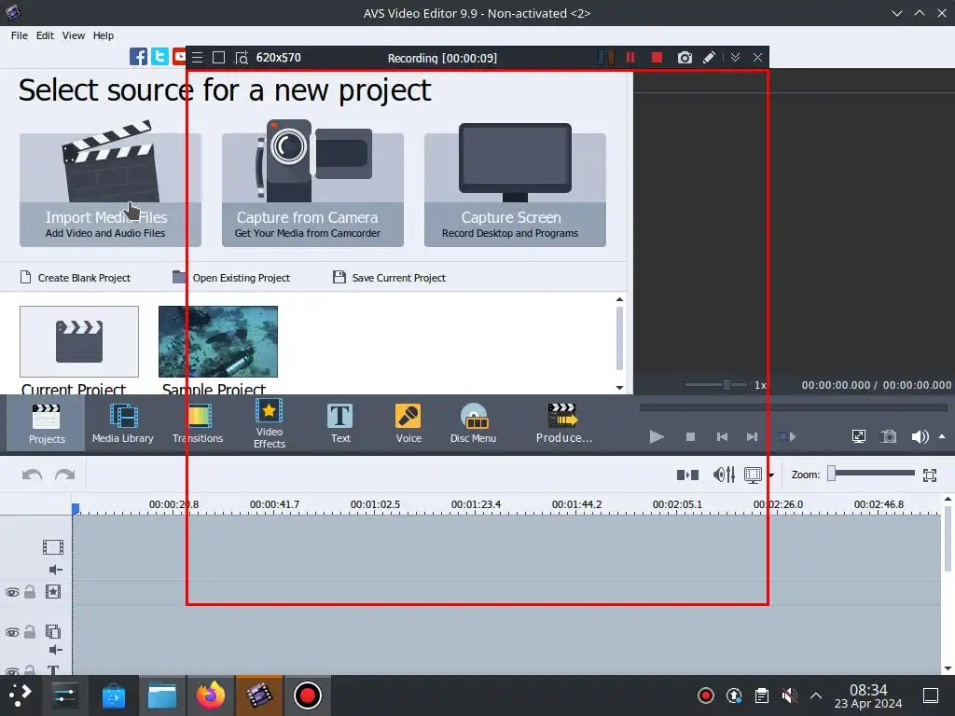Play the preview video

pyautogui.click(x=657, y=436)
